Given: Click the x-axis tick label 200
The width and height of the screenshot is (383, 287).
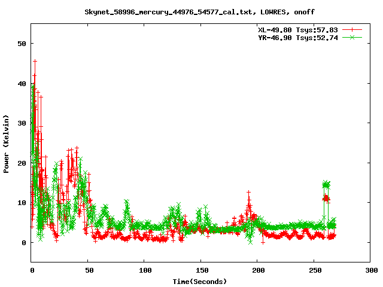Looking at the screenshot, I should click(259, 270).
